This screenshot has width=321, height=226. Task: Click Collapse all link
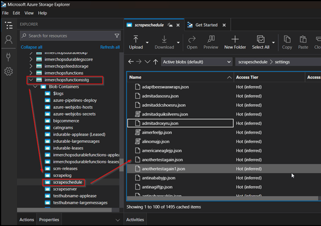click(32, 47)
